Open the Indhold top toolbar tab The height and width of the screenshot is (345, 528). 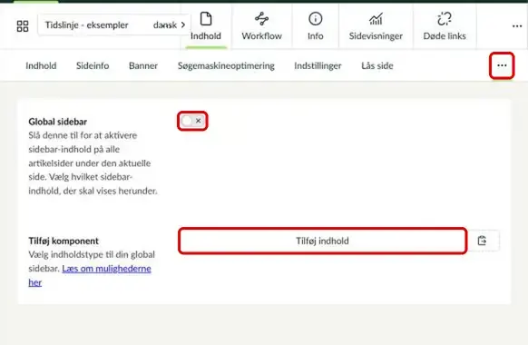(x=206, y=26)
